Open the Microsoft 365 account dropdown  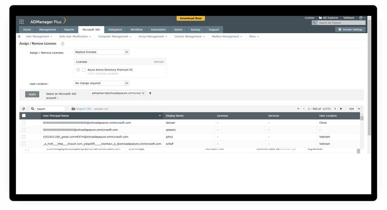(x=118, y=93)
